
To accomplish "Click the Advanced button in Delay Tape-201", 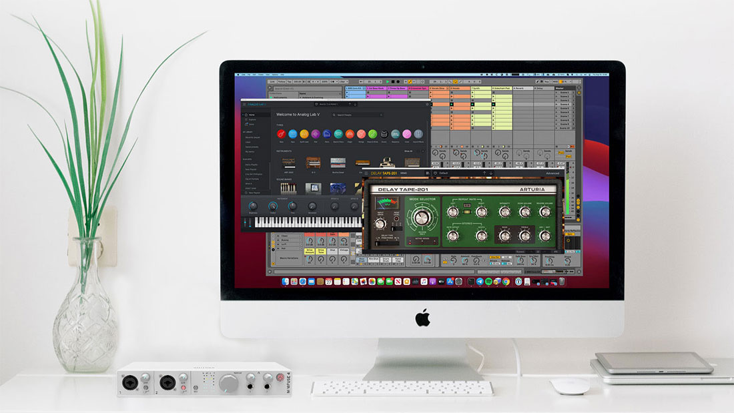I will [x=553, y=173].
